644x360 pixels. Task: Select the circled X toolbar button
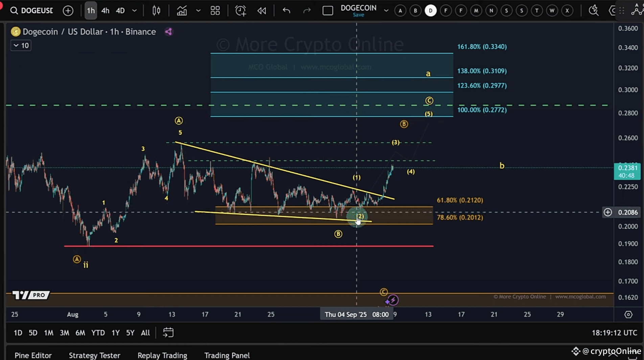(x=567, y=10)
